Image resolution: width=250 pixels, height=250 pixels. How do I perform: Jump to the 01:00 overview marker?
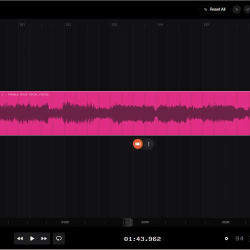click(x=65, y=222)
